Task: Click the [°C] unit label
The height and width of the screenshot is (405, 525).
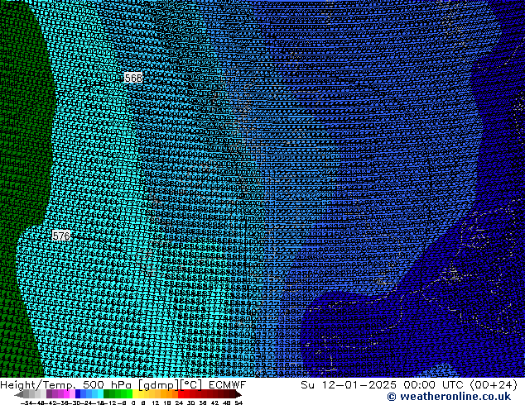Action: [191, 385]
